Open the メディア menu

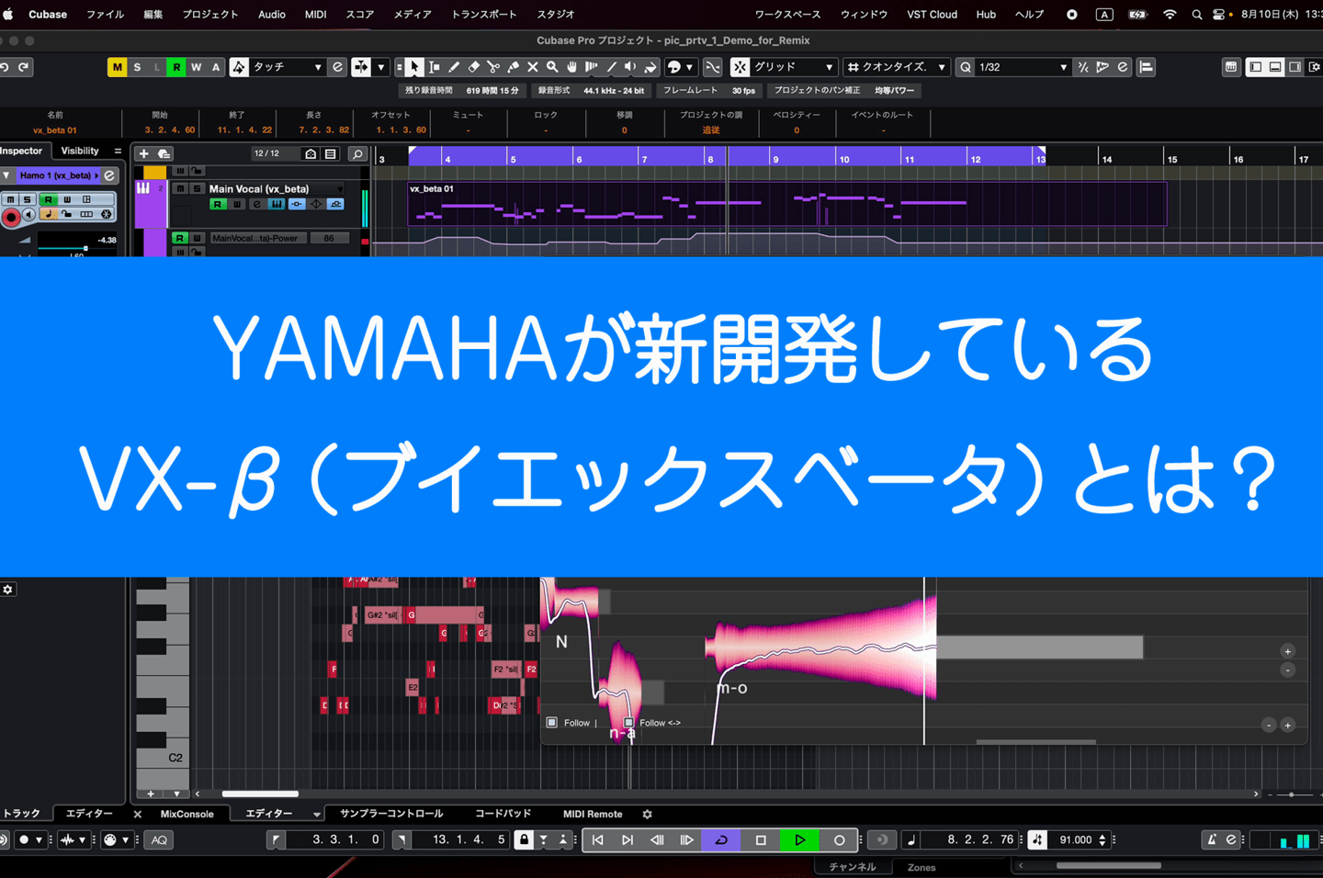[413, 14]
